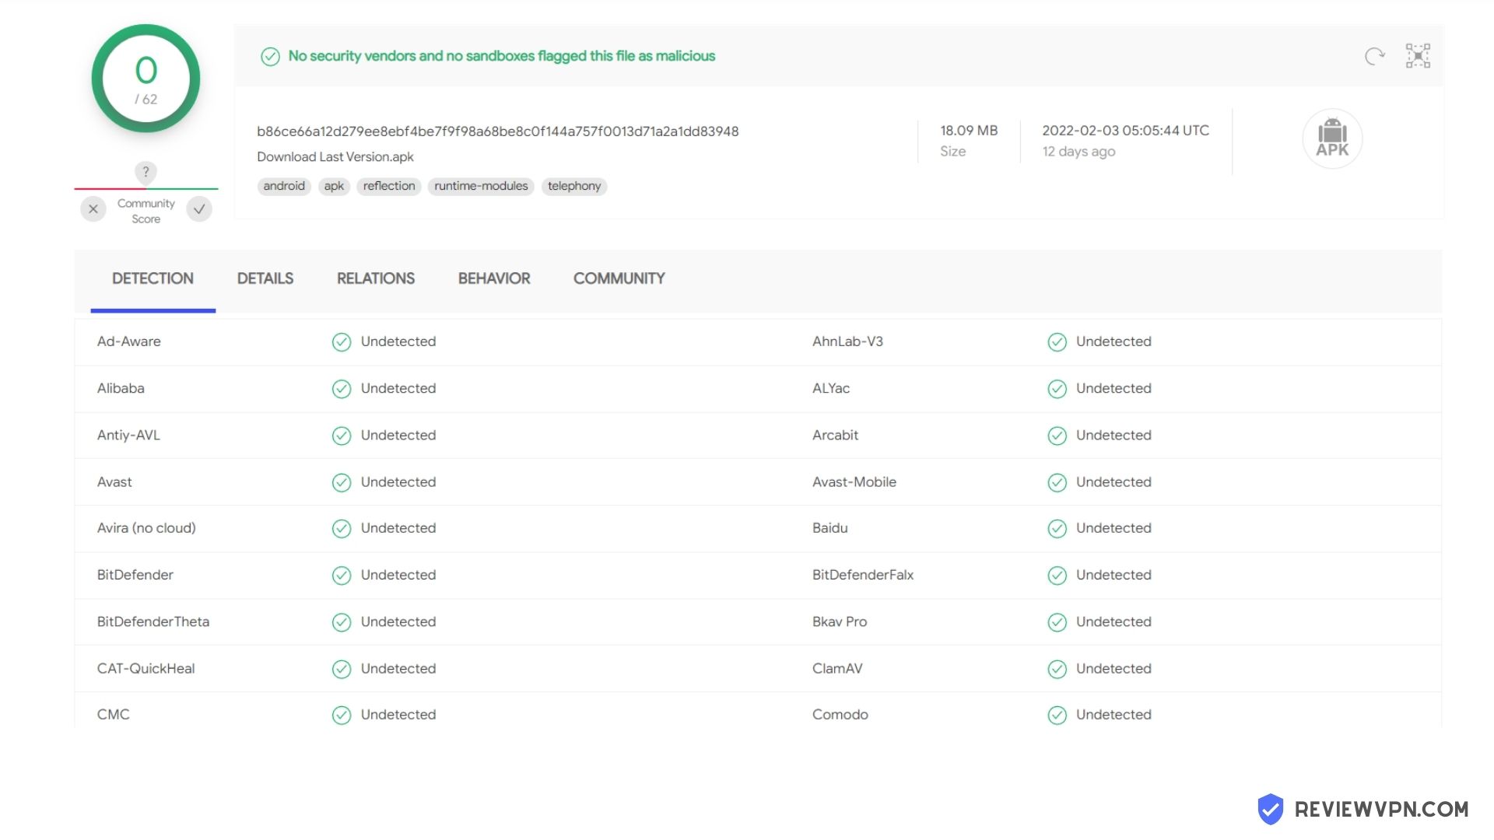Click the runtime-modules tag
This screenshot has height=840, width=1494.
click(x=481, y=186)
